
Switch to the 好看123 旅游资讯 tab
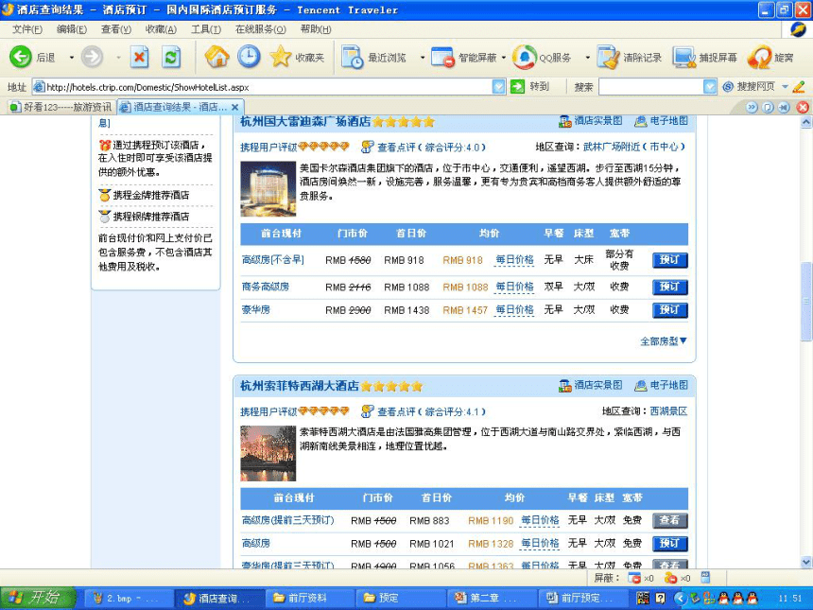pyautogui.click(x=61, y=108)
